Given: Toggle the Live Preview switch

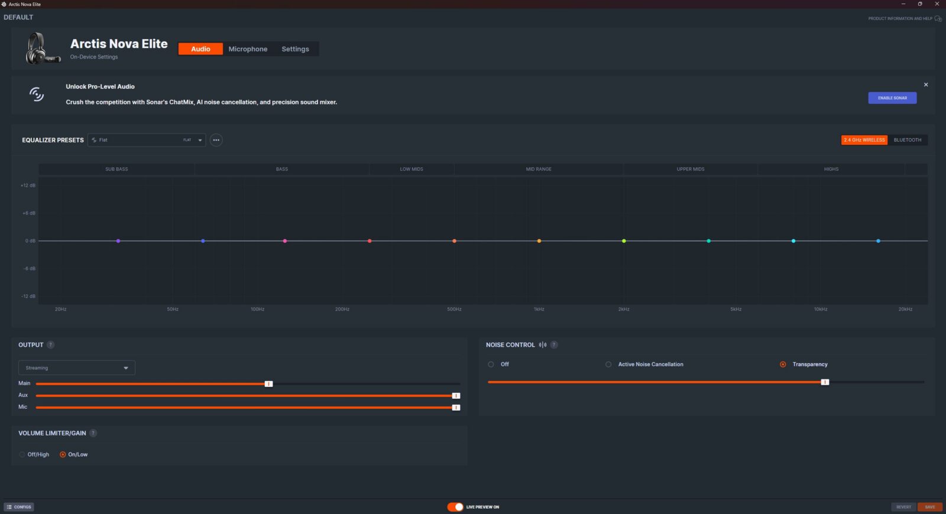Looking at the screenshot, I should (x=455, y=507).
